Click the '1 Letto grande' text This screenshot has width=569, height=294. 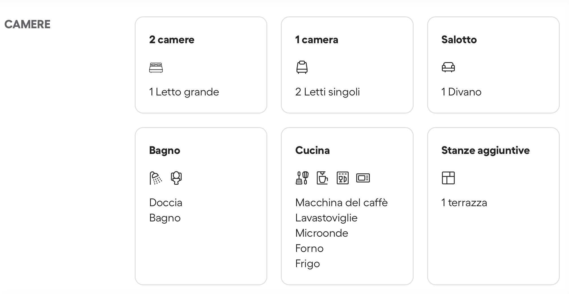(x=184, y=92)
